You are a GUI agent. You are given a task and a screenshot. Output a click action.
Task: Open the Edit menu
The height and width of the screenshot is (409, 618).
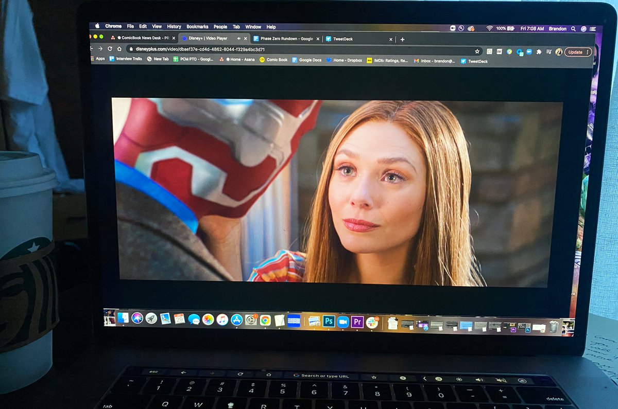143,26
